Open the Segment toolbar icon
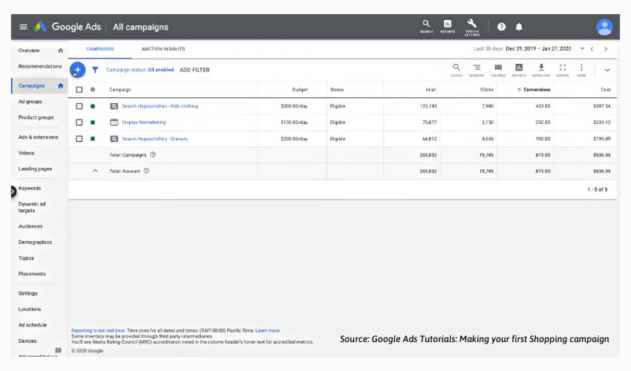Image resolution: width=631 pixels, height=371 pixels. (477, 70)
